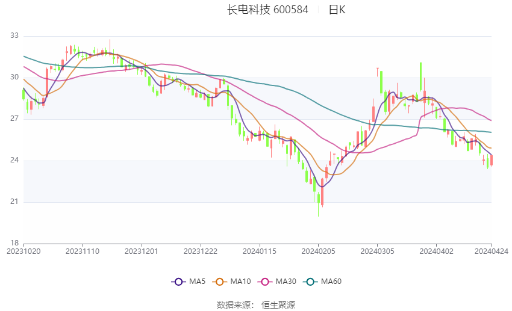
Task: Click x-axis date label 20240205
Action: (x=319, y=251)
